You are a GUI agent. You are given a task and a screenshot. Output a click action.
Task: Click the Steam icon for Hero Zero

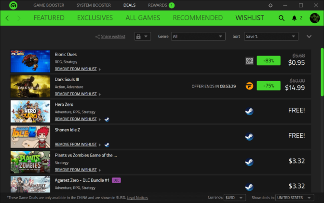click(249, 111)
